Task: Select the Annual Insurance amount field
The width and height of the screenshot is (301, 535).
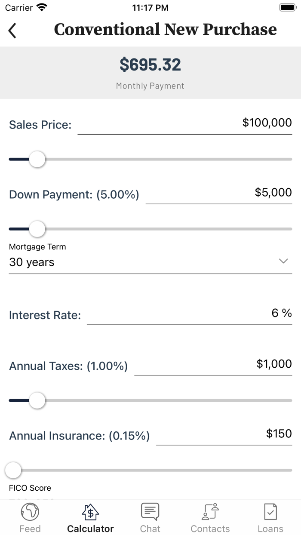Action: pos(224,434)
